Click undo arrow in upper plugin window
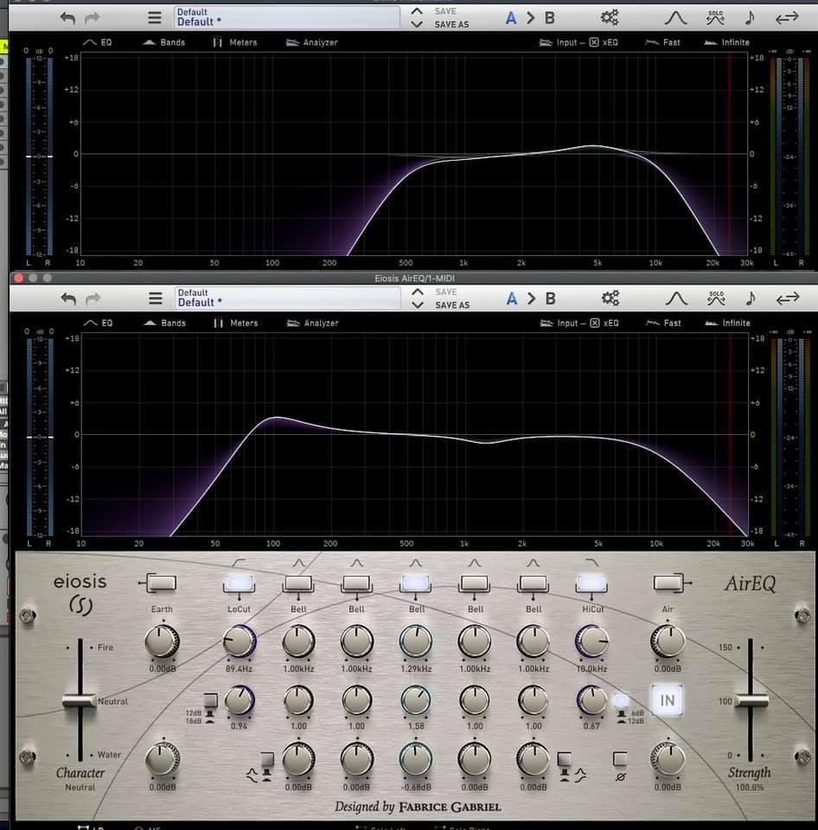This screenshot has height=830, width=818. tap(67, 18)
